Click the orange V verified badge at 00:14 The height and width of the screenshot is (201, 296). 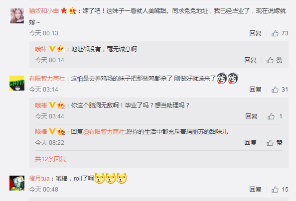click(x=52, y=49)
